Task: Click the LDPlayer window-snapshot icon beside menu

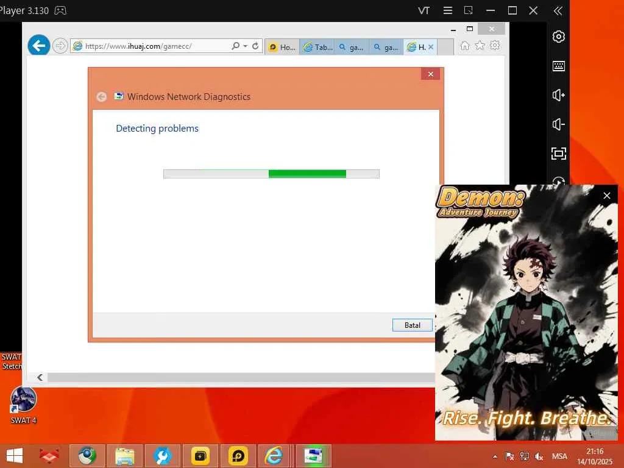Action: click(x=469, y=11)
